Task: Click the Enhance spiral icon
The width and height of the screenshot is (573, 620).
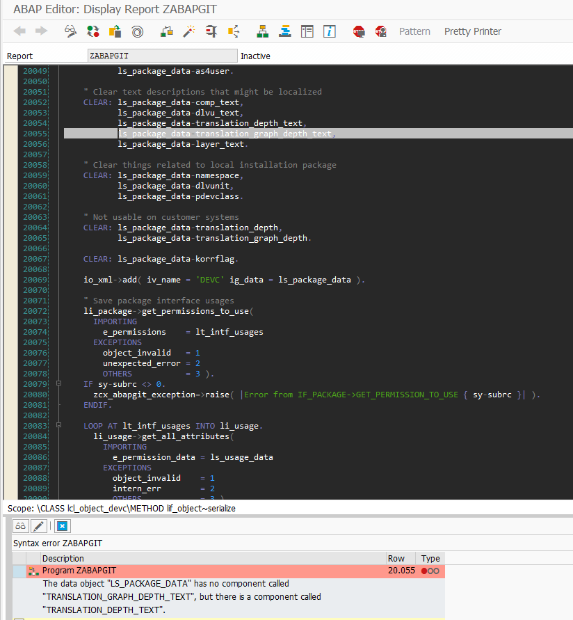Action: pyautogui.click(x=137, y=31)
